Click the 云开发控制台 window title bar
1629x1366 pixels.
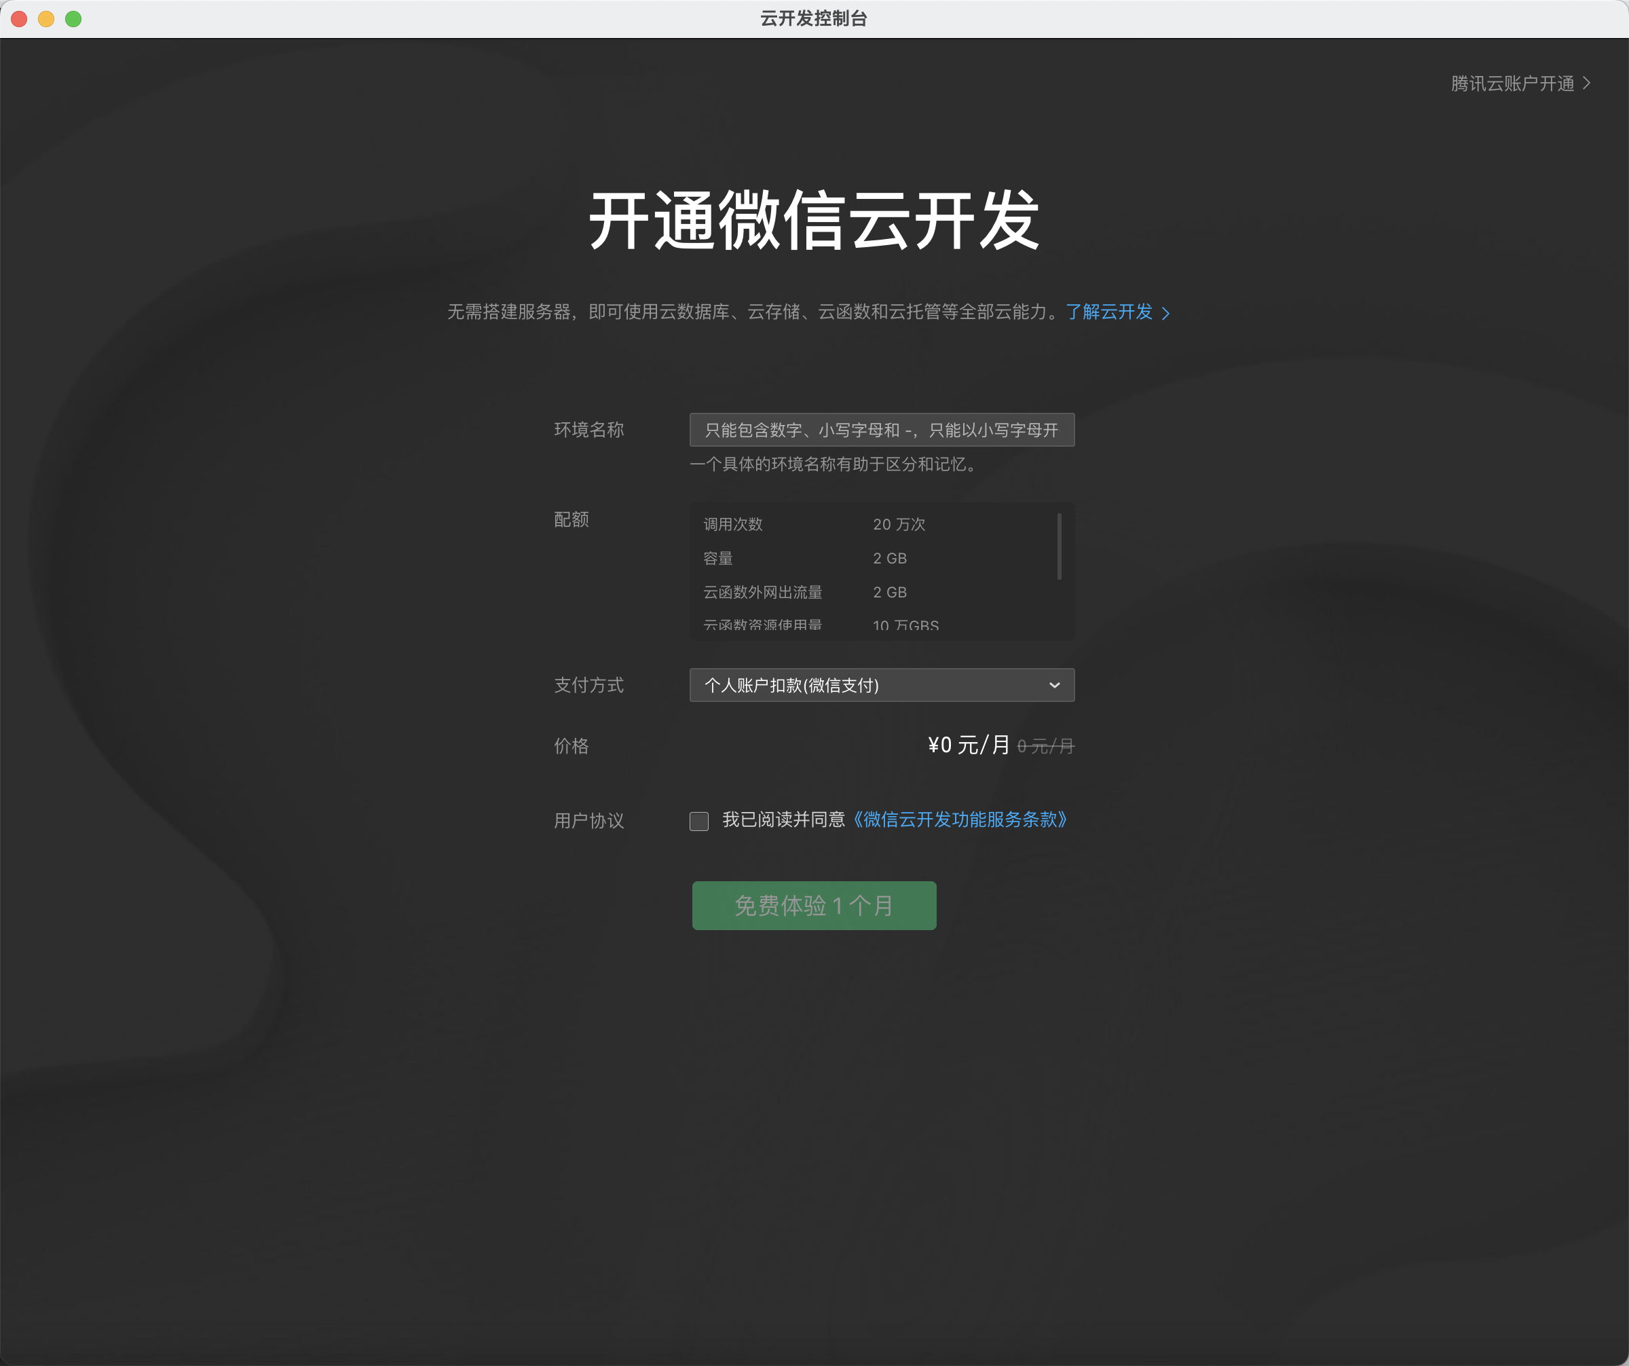(x=814, y=18)
